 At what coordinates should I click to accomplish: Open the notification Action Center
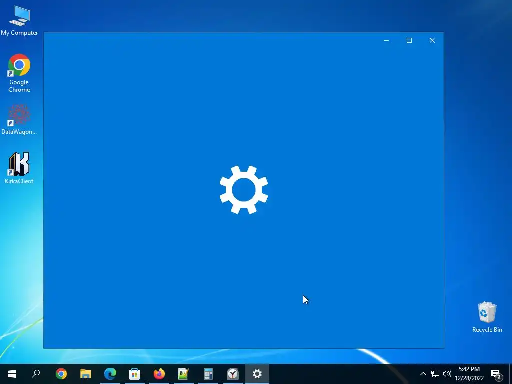pos(496,374)
